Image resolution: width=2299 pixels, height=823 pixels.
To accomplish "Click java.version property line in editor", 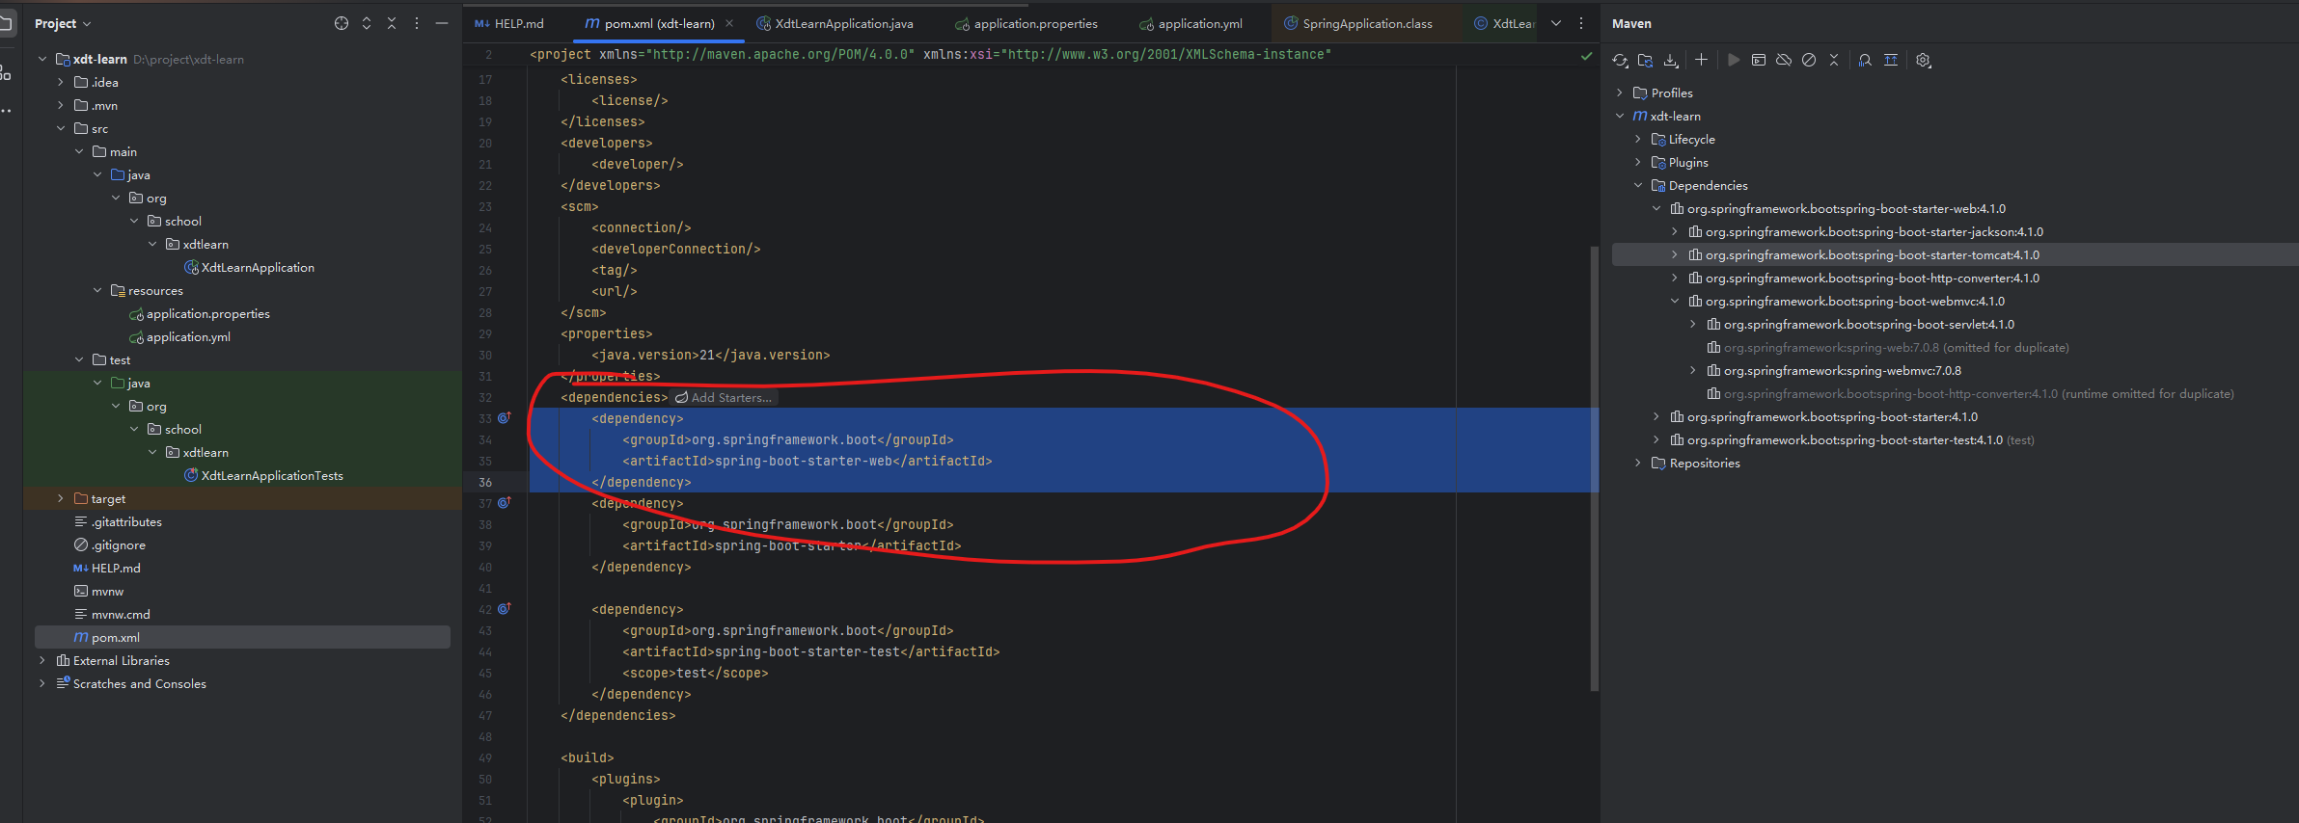I will [711, 356].
